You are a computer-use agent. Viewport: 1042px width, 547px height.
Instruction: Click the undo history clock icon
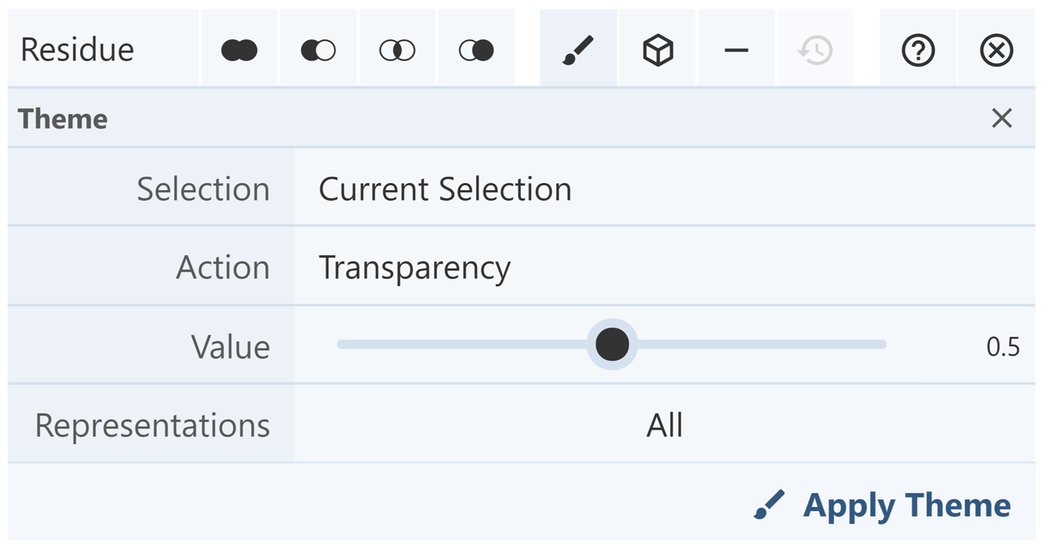tap(815, 50)
